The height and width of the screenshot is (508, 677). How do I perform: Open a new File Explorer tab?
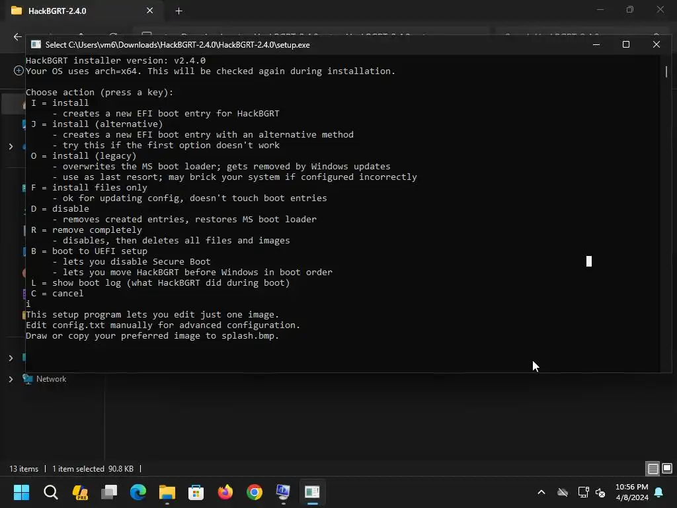pyautogui.click(x=179, y=11)
